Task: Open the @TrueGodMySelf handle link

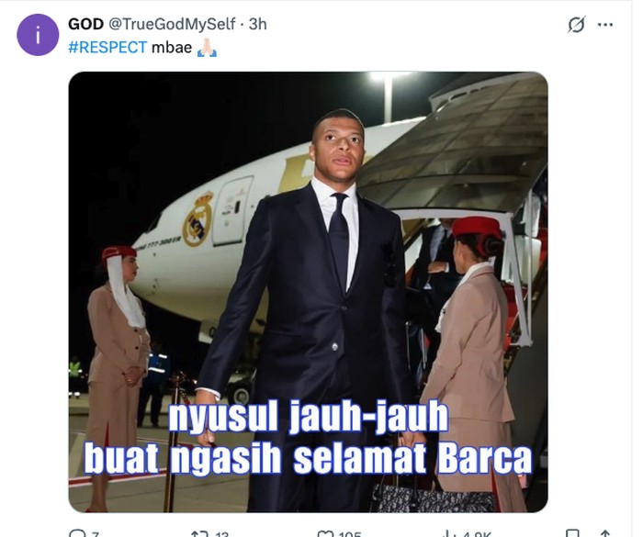Action: click(x=172, y=24)
